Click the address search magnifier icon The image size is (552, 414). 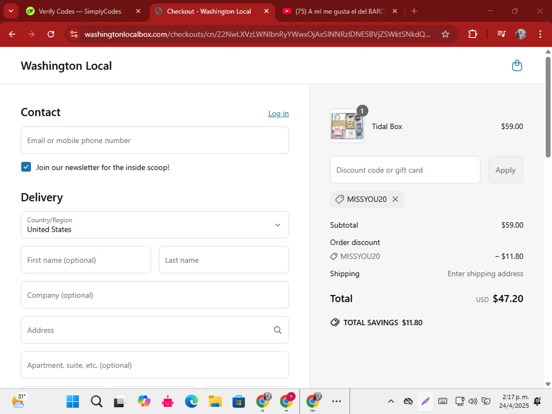click(277, 330)
